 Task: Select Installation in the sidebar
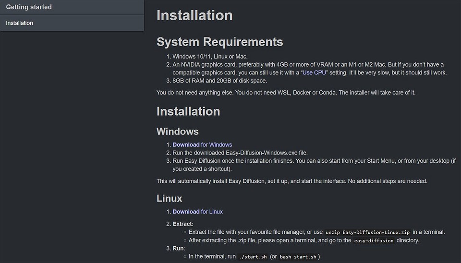point(20,23)
